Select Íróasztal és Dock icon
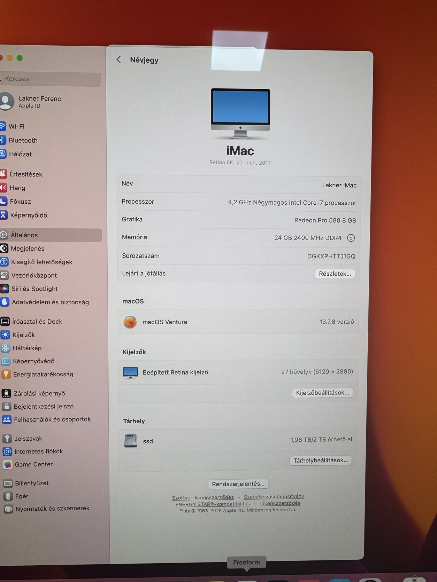 [5, 321]
